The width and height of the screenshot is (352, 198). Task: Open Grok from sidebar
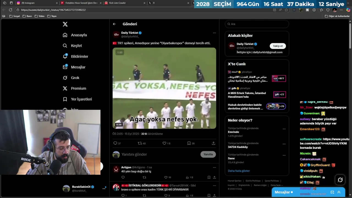(71, 78)
